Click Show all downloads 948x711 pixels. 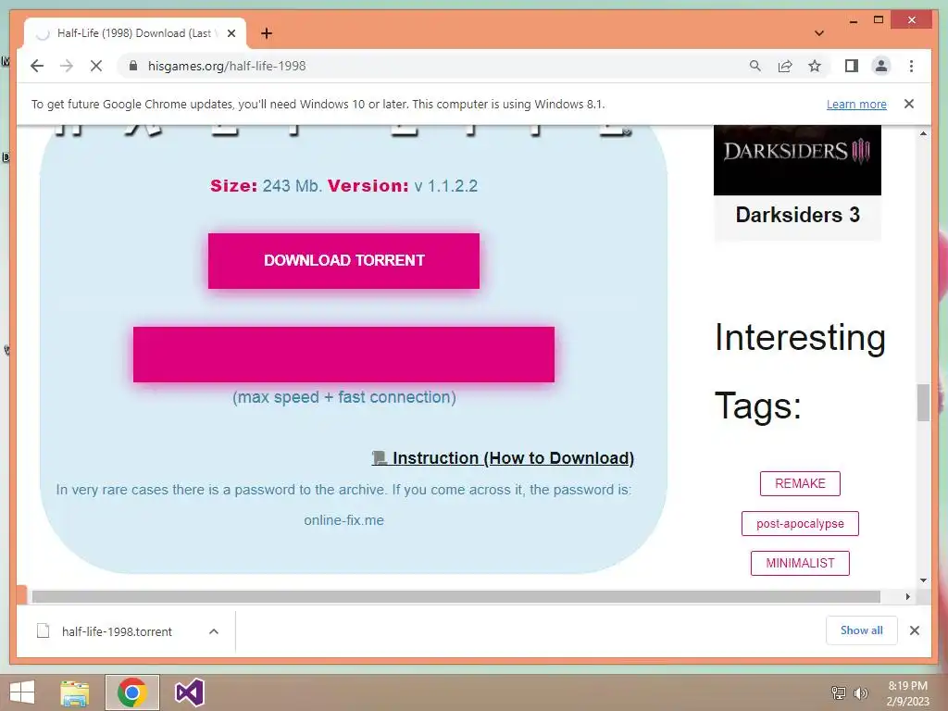tap(862, 630)
